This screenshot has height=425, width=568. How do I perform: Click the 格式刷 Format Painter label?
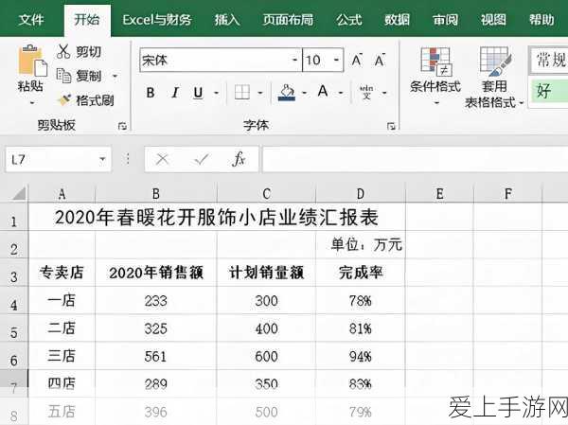coord(95,100)
